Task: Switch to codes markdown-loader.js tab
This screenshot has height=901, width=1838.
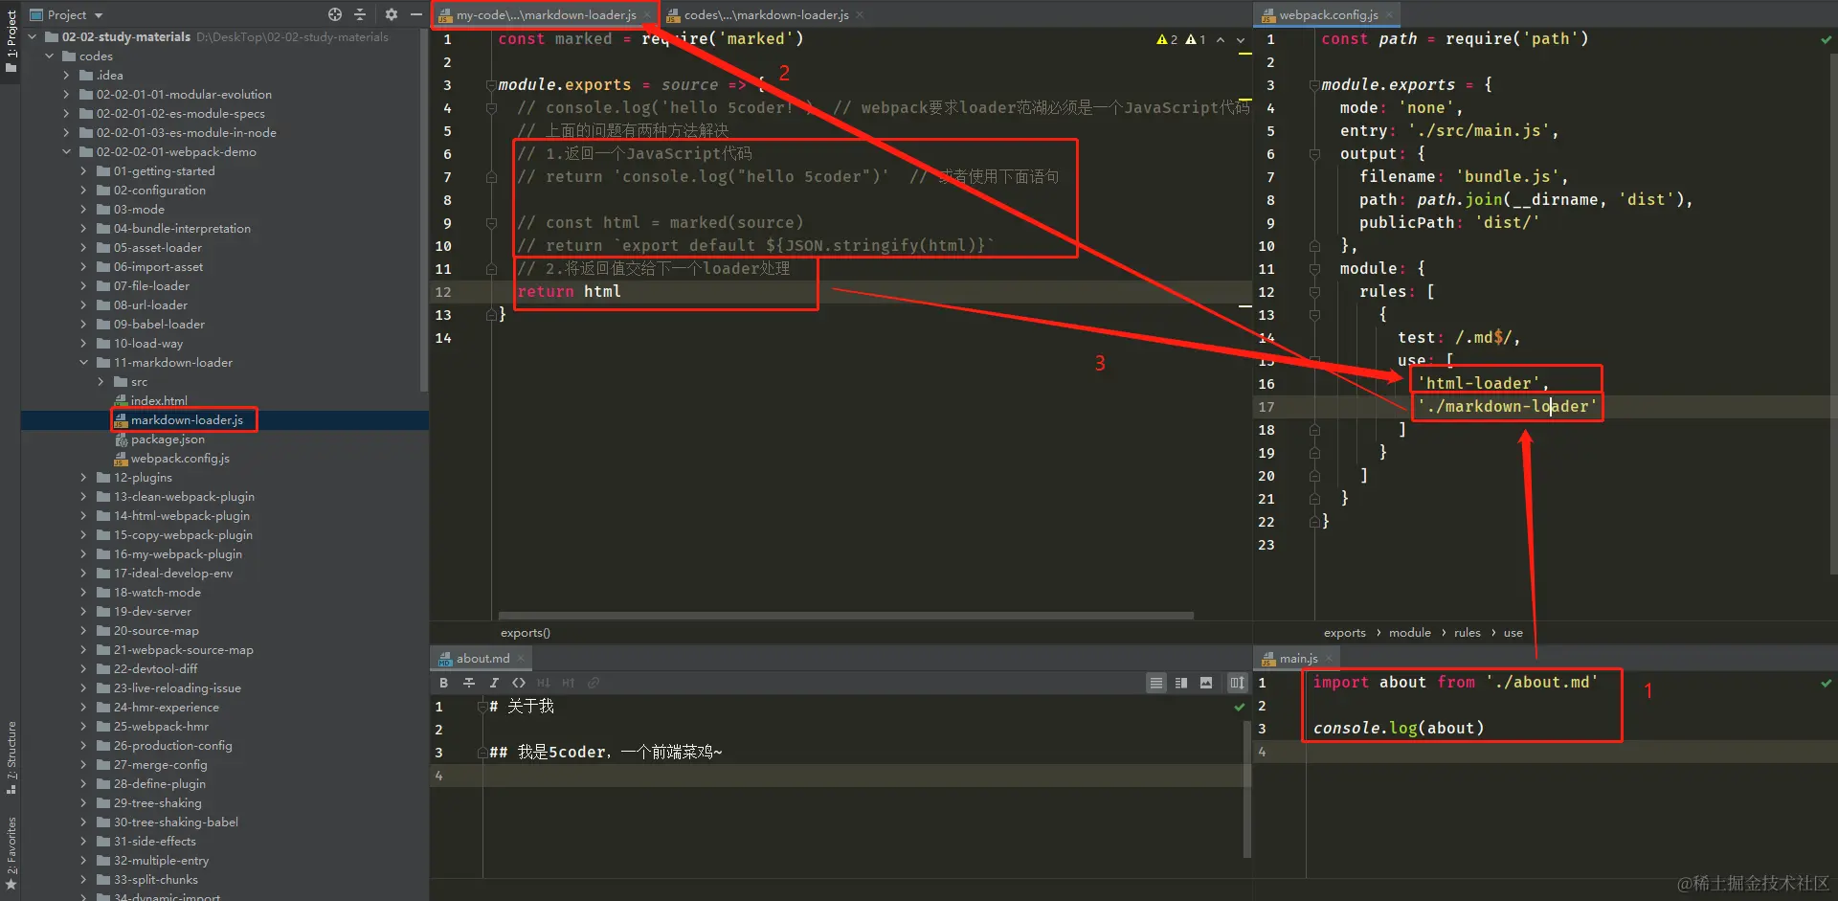Action: [x=766, y=14]
